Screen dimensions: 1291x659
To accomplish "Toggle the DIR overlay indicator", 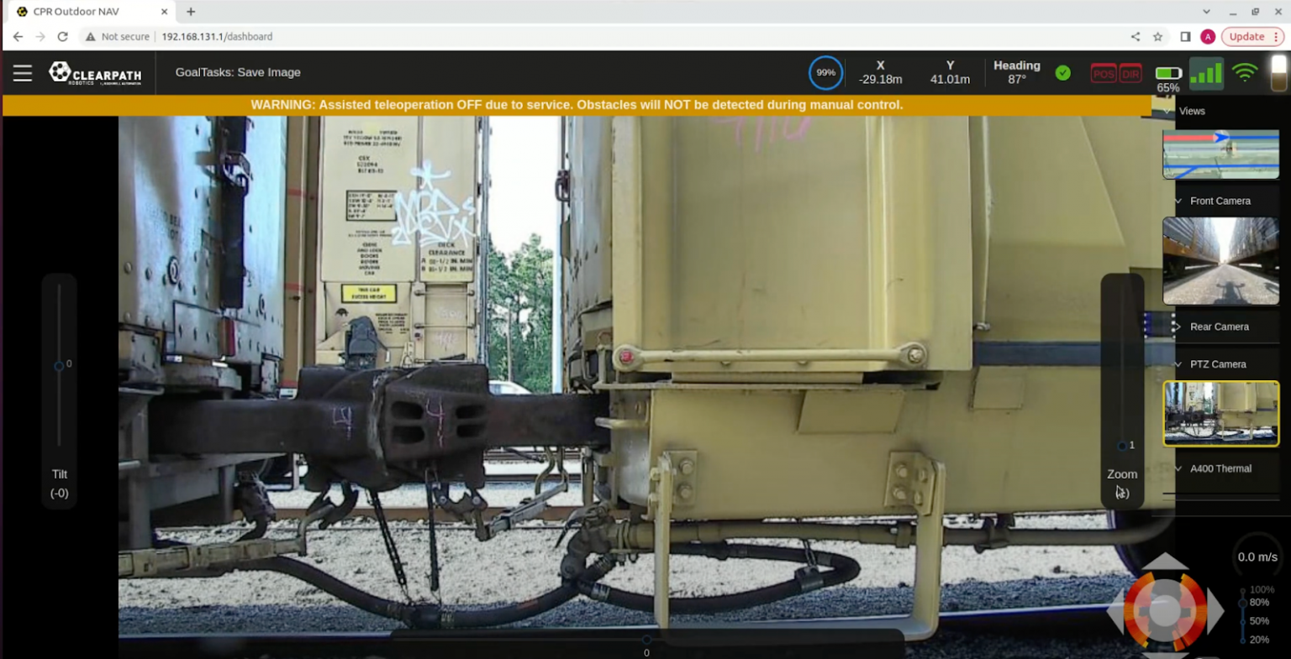I will [1132, 73].
